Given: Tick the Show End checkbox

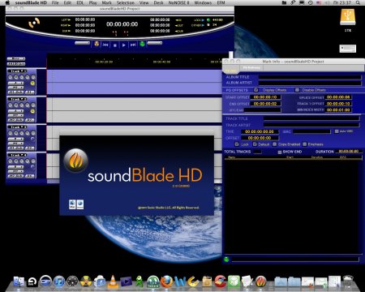Looking at the screenshot, I should (280, 152).
